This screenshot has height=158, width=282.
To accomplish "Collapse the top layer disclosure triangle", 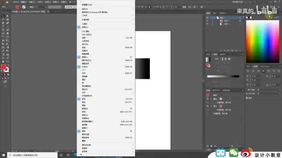I will (x=214, y=18).
